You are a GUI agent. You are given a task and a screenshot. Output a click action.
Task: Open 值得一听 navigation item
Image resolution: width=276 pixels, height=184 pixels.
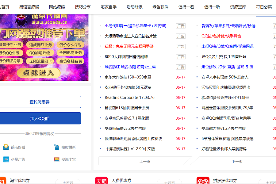pos(212,7)
